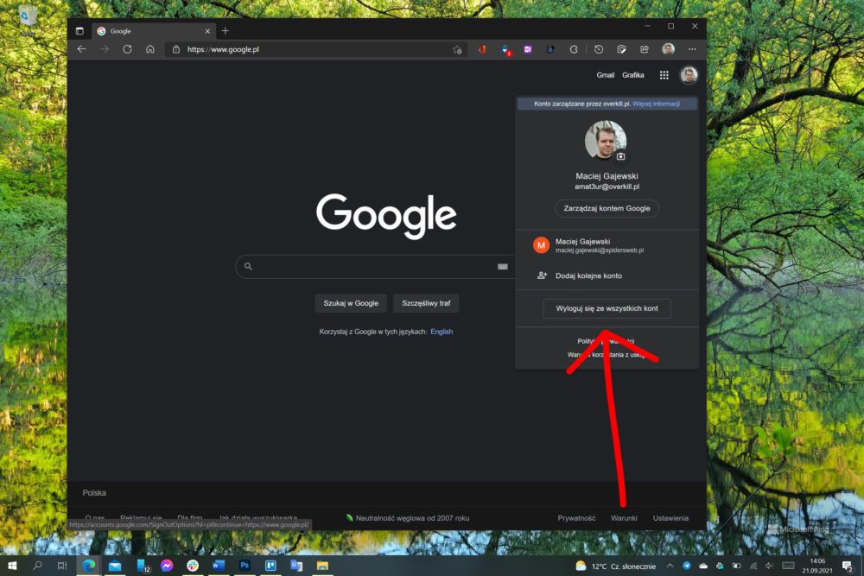
Task: Click the address bar with www.google.pl
Action: pyautogui.click(x=315, y=49)
